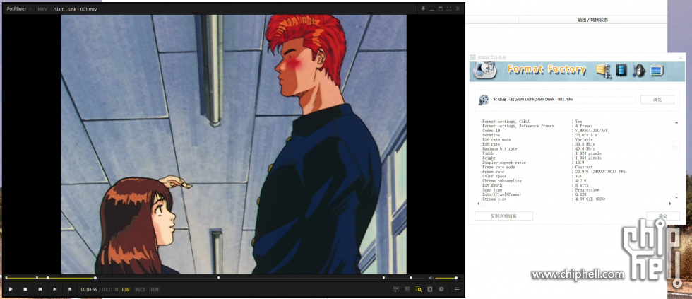Click the video folder icon in Format Factory banner
The width and height of the screenshot is (692, 299).
pos(603,70)
